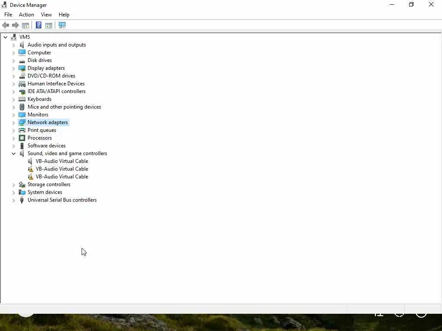The height and width of the screenshot is (331, 442).
Task: Expand Audio inputs and outputs
Action: [13, 45]
